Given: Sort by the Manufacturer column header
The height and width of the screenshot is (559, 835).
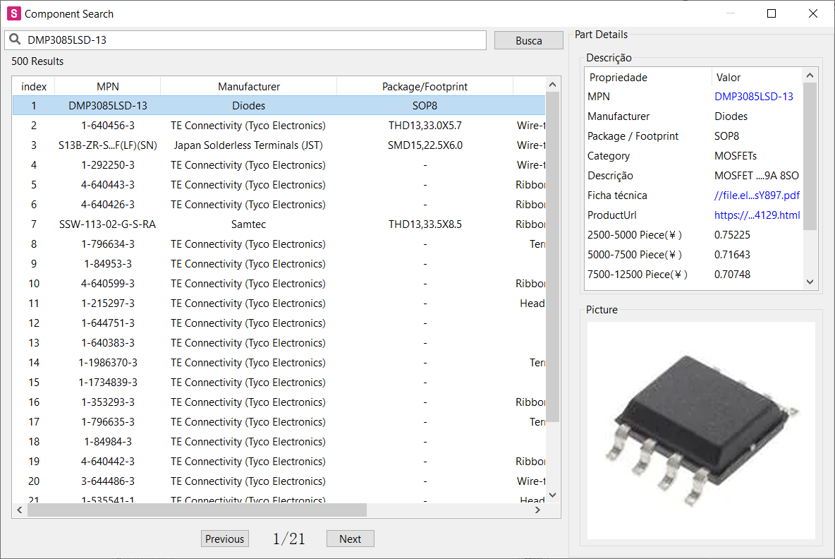Looking at the screenshot, I should coord(249,86).
